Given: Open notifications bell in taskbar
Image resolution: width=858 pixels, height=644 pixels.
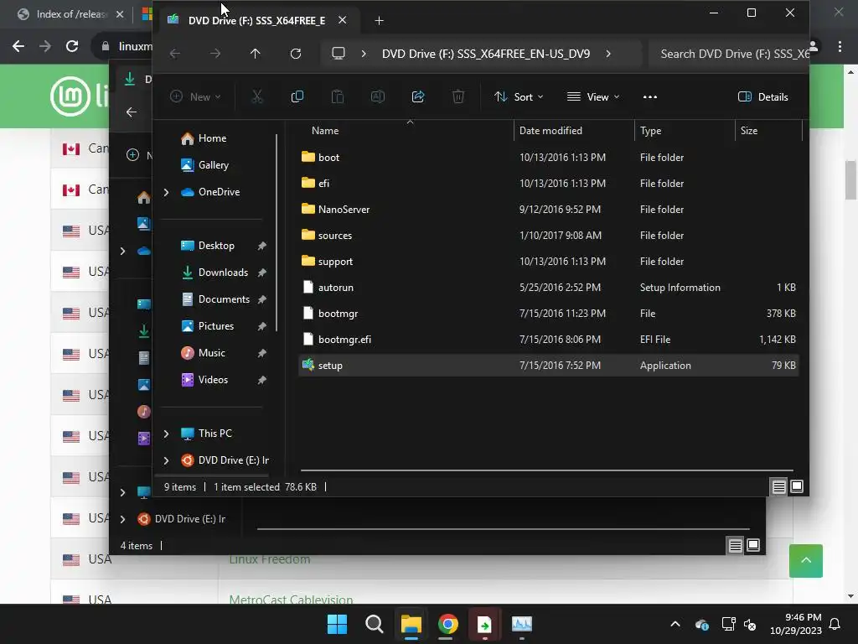Looking at the screenshot, I should (x=835, y=624).
